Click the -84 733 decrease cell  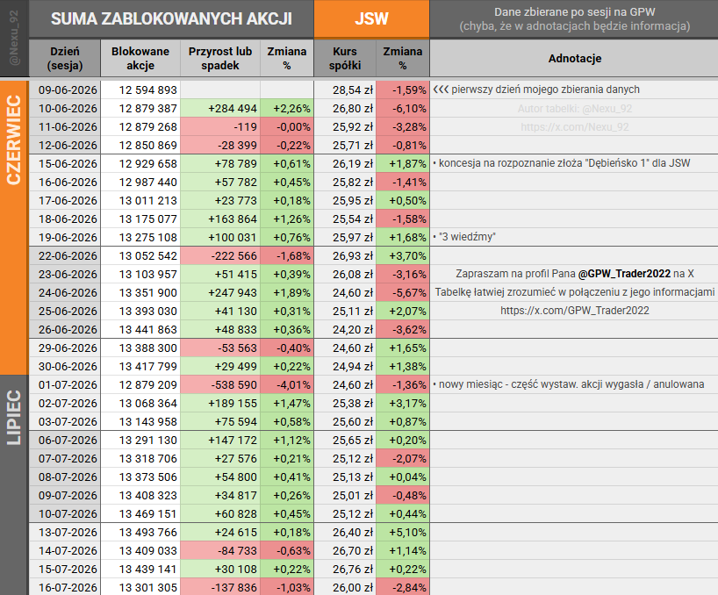click(x=220, y=550)
